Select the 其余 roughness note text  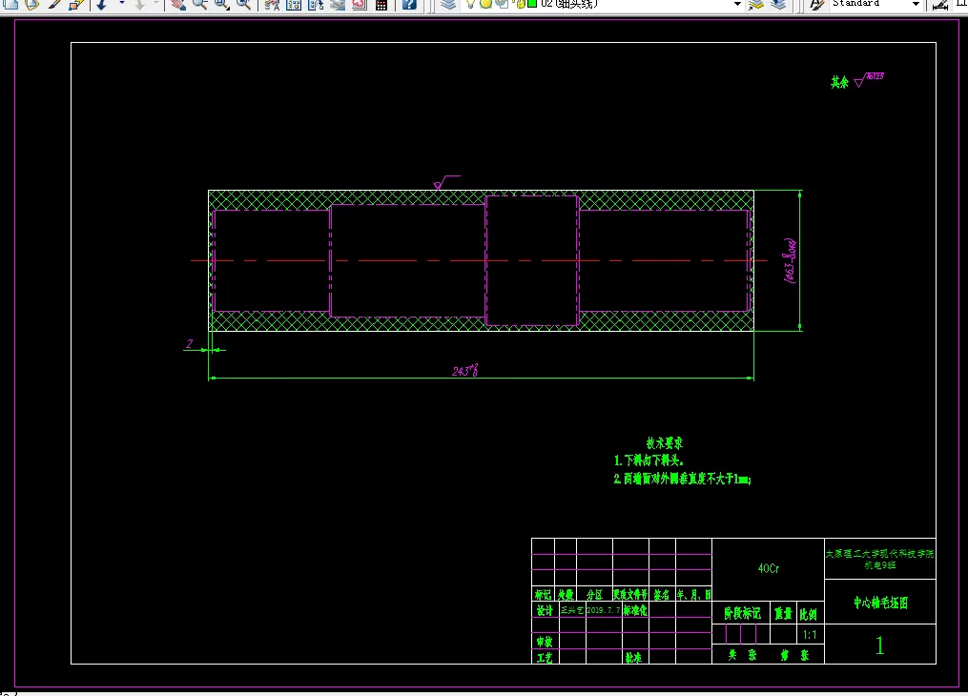(839, 82)
